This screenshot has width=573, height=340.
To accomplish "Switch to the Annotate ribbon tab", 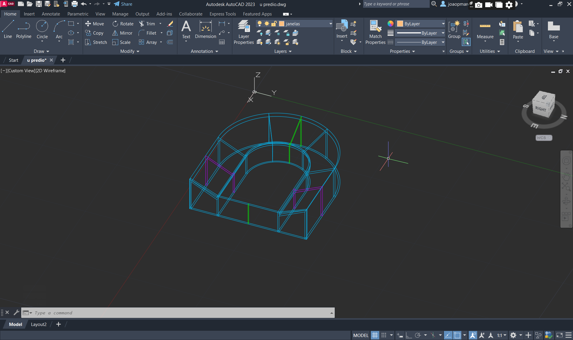I will click(51, 14).
